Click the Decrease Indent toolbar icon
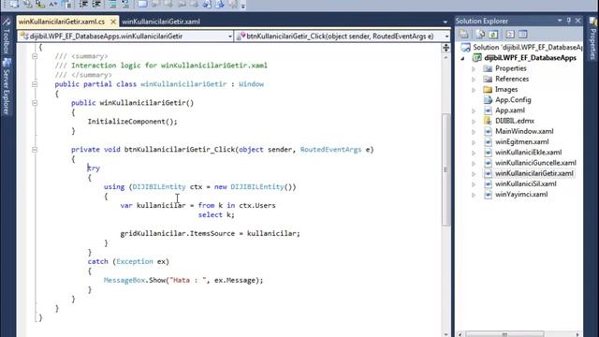 coord(83,4)
